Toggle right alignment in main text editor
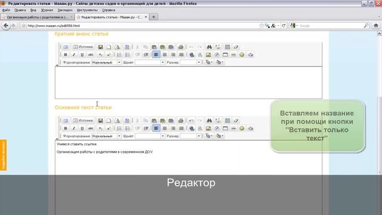This screenshot has height=215, width=382. pos(173,128)
